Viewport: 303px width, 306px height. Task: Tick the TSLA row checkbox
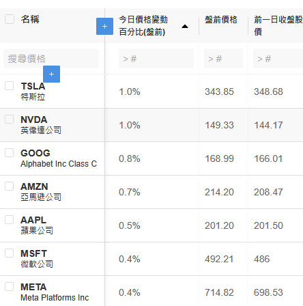point(10,86)
